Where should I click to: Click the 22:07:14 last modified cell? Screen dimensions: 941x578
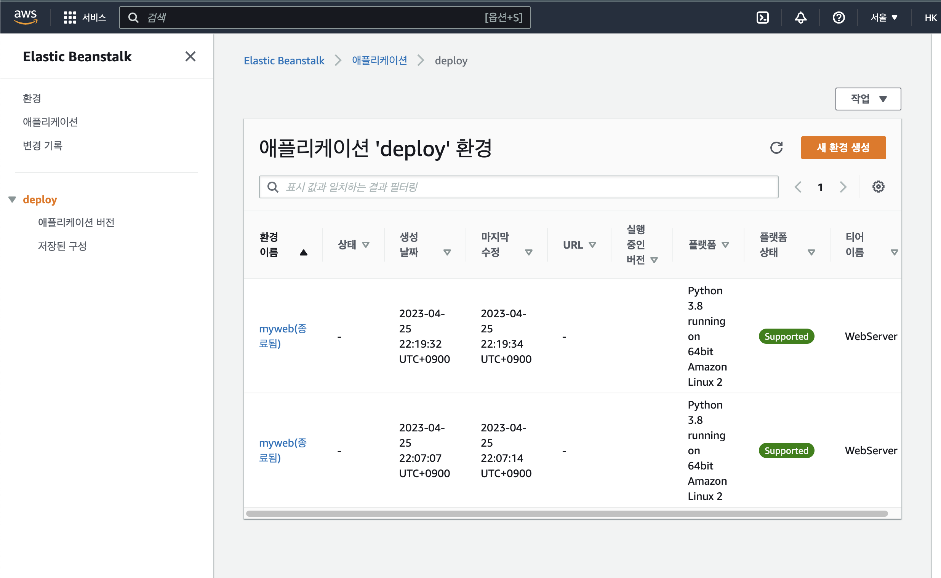(506, 451)
